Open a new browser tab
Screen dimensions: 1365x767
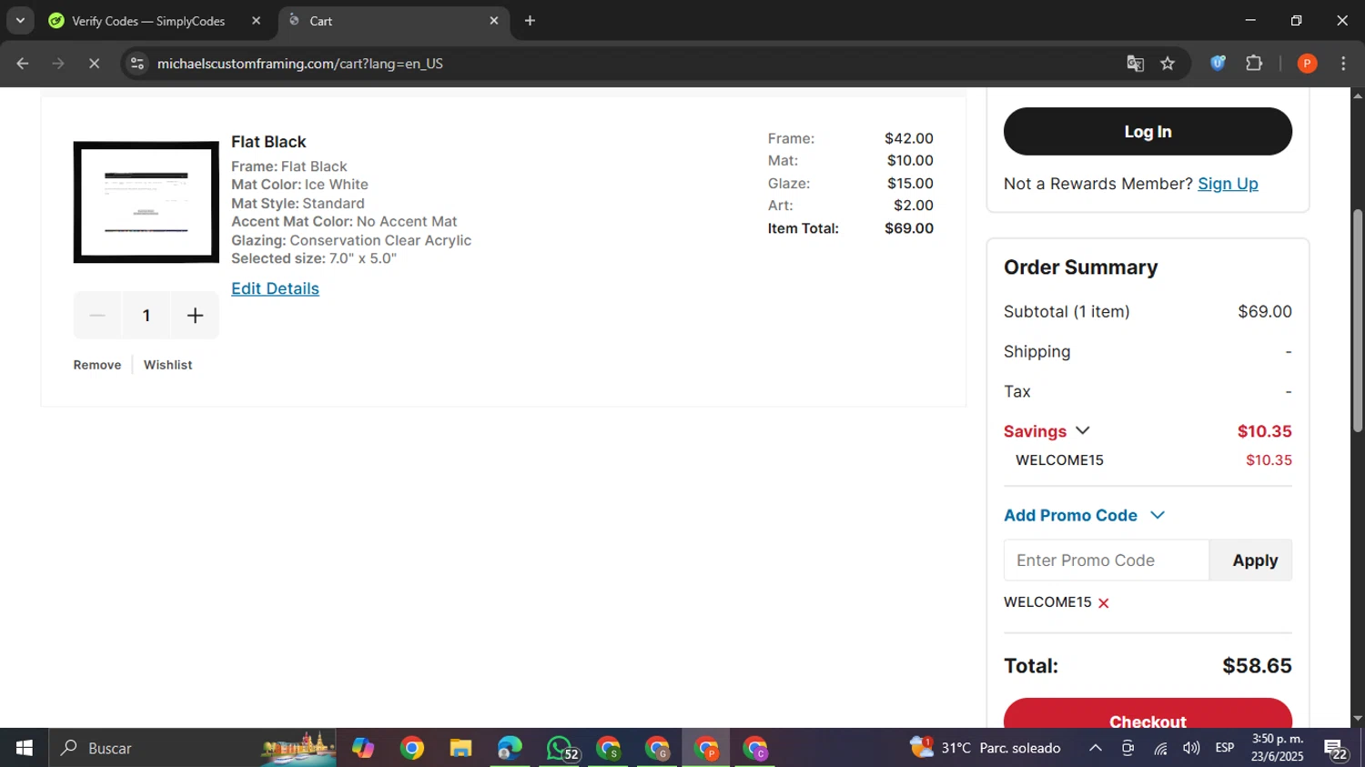(530, 21)
